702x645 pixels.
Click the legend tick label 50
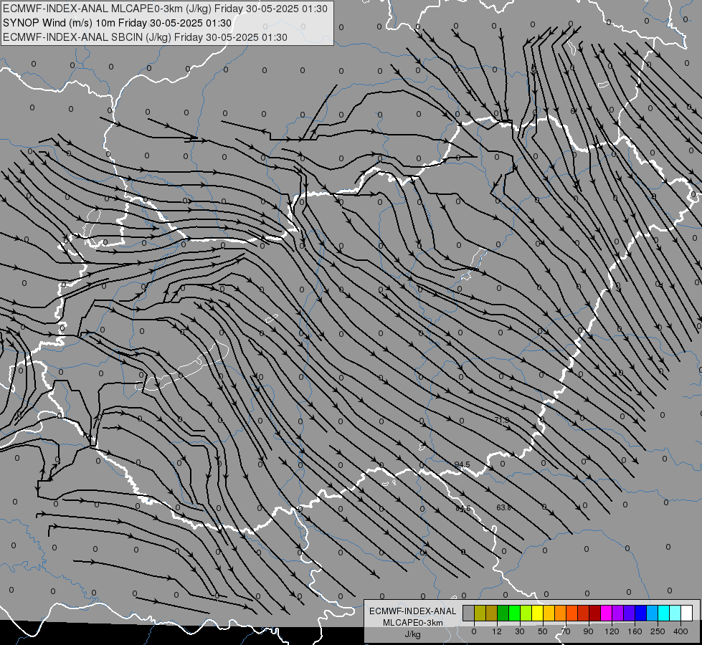pyautogui.click(x=543, y=631)
